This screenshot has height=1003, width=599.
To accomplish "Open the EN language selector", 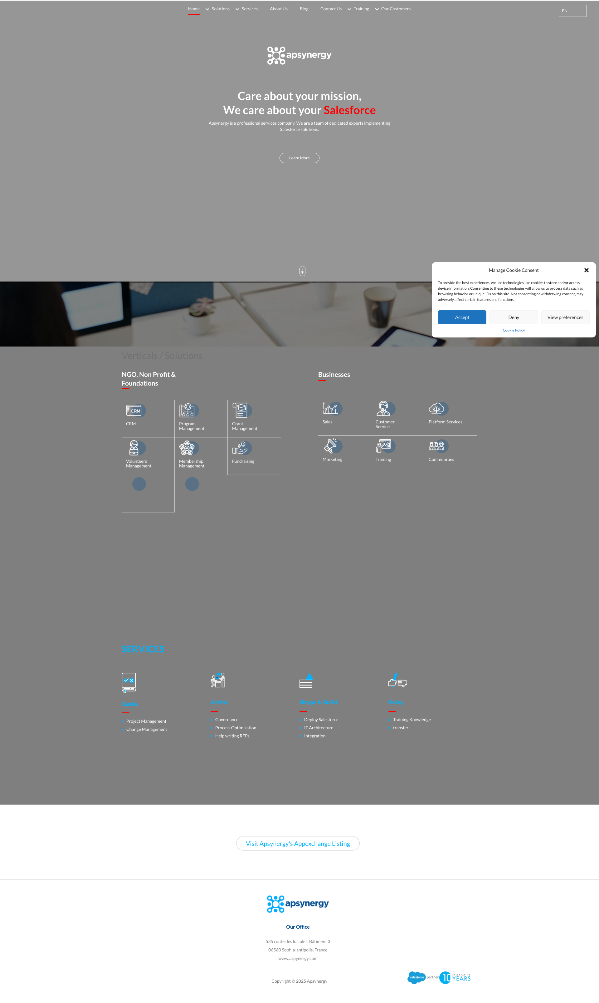I will coord(572,11).
